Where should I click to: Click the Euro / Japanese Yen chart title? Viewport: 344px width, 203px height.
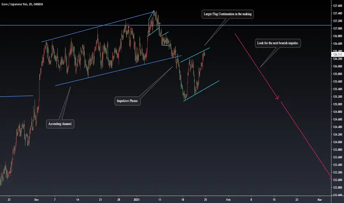[x=22, y=4]
